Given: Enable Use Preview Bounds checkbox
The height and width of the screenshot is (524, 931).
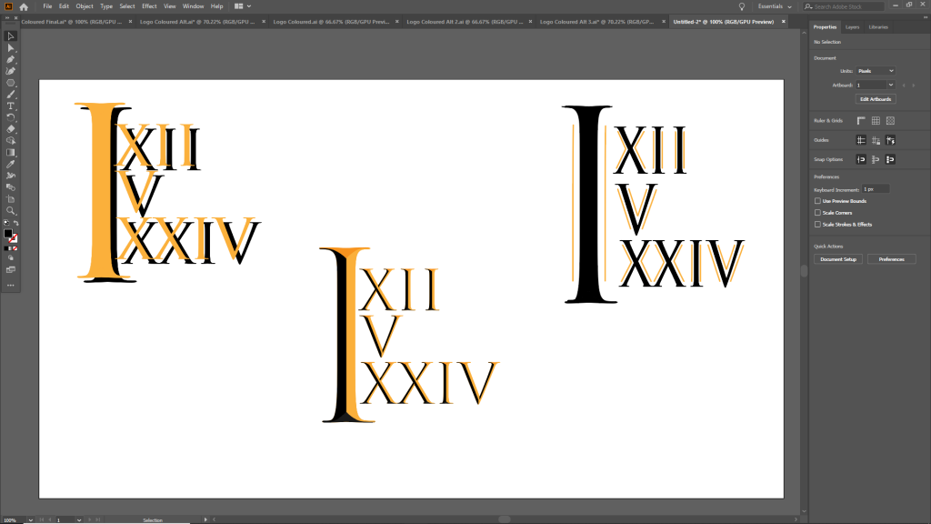Looking at the screenshot, I should tap(817, 201).
